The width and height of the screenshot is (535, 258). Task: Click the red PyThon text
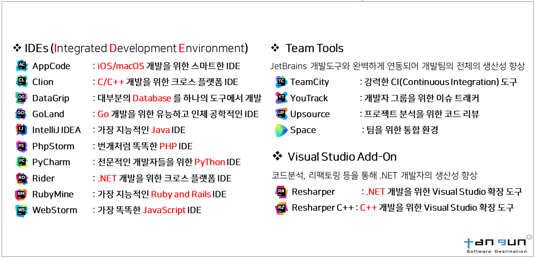(x=210, y=162)
